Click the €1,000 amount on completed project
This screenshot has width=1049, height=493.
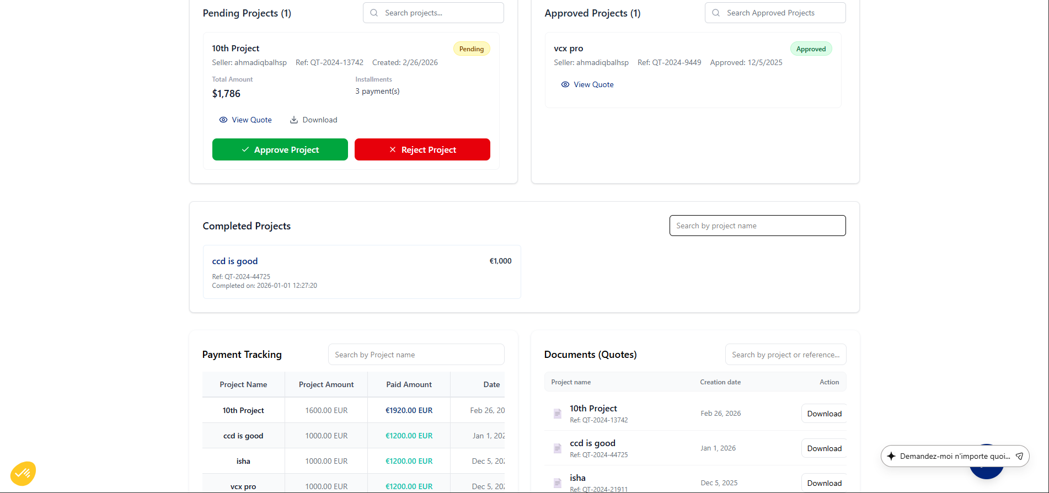point(501,261)
